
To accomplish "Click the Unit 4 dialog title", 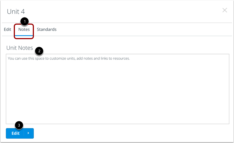I will point(16,12).
